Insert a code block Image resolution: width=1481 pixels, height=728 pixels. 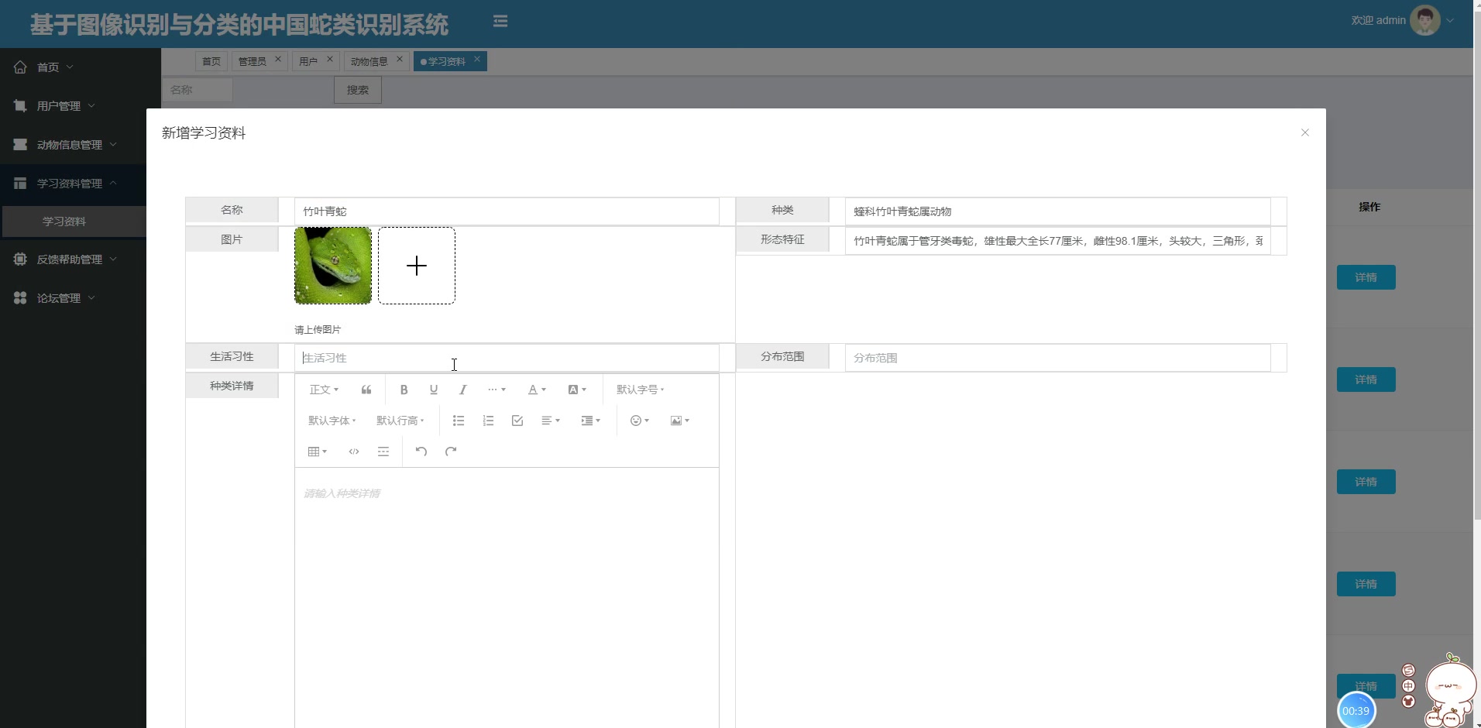(x=354, y=452)
